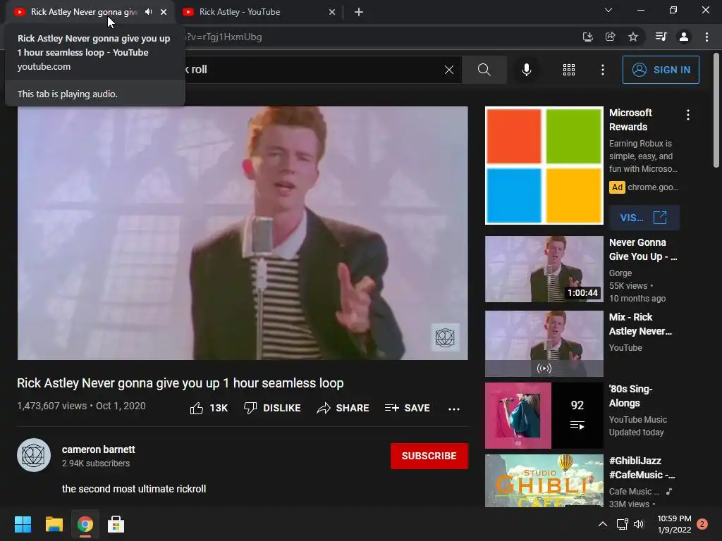
Task: Open the '80s Sing-Alongs title
Action: [630, 396]
